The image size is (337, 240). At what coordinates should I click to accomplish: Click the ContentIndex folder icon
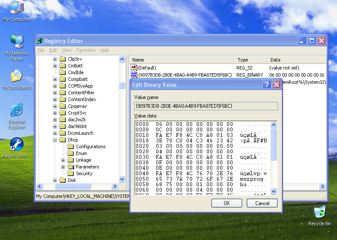coord(62,99)
